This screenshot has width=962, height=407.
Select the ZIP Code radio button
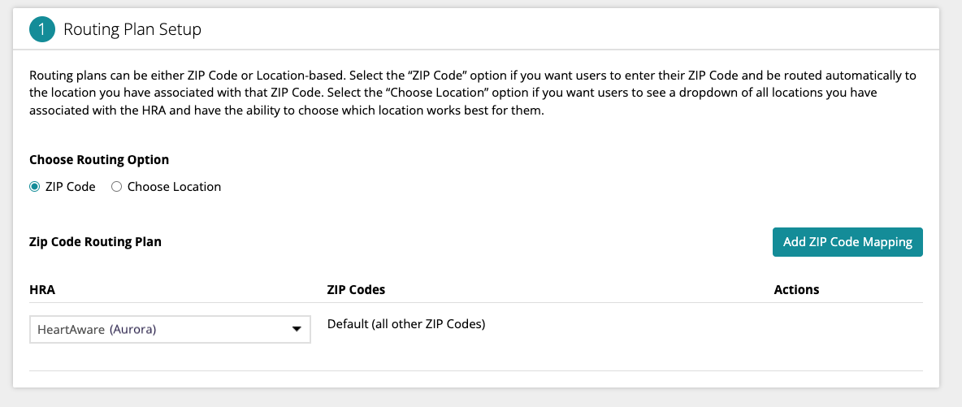(x=35, y=187)
